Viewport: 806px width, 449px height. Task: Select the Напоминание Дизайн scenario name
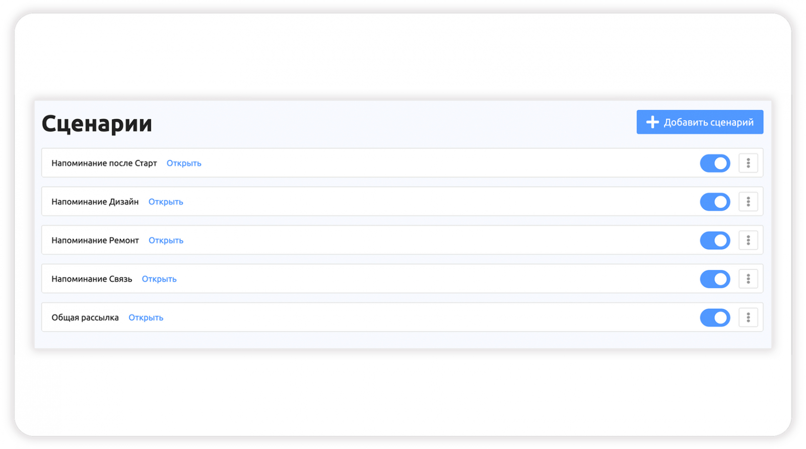coord(95,202)
